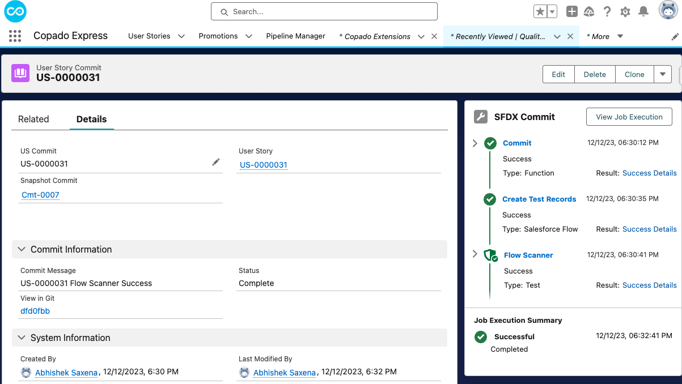This screenshot has width=682, height=384.
Task: Open the Setup gear icon
Action: [625, 11]
